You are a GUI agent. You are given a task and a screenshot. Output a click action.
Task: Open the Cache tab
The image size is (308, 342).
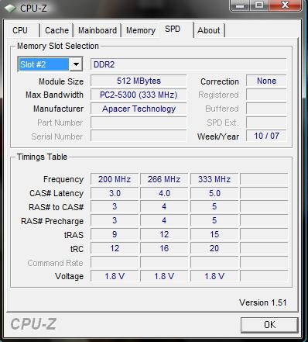(x=56, y=30)
